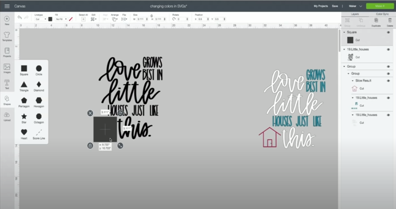Screen dimensions: 396x209
Task: Open My Projects
Action: (x=321, y=6)
